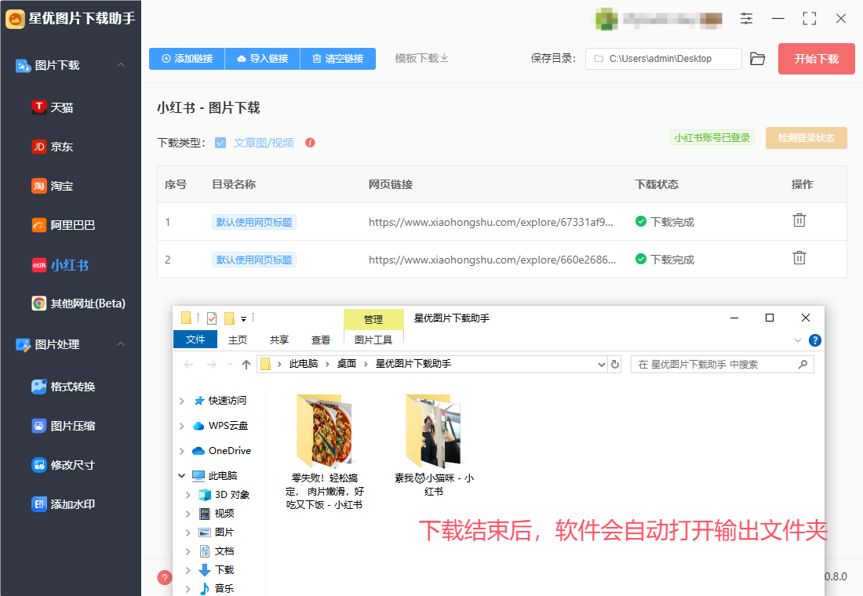Click row 2 默认使用网页标题 tag

pyautogui.click(x=253, y=260)
